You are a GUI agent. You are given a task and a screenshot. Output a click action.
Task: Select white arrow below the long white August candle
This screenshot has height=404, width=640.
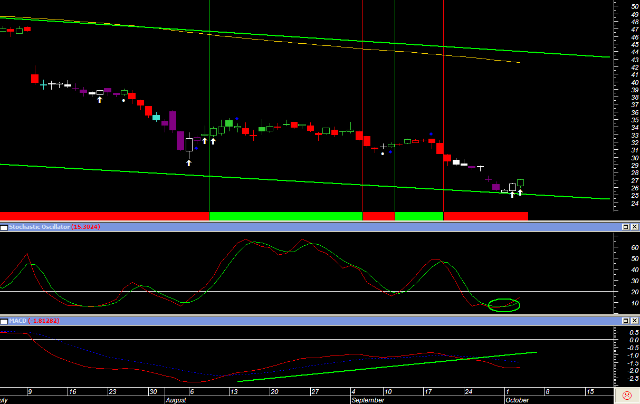tap(188, 163)
